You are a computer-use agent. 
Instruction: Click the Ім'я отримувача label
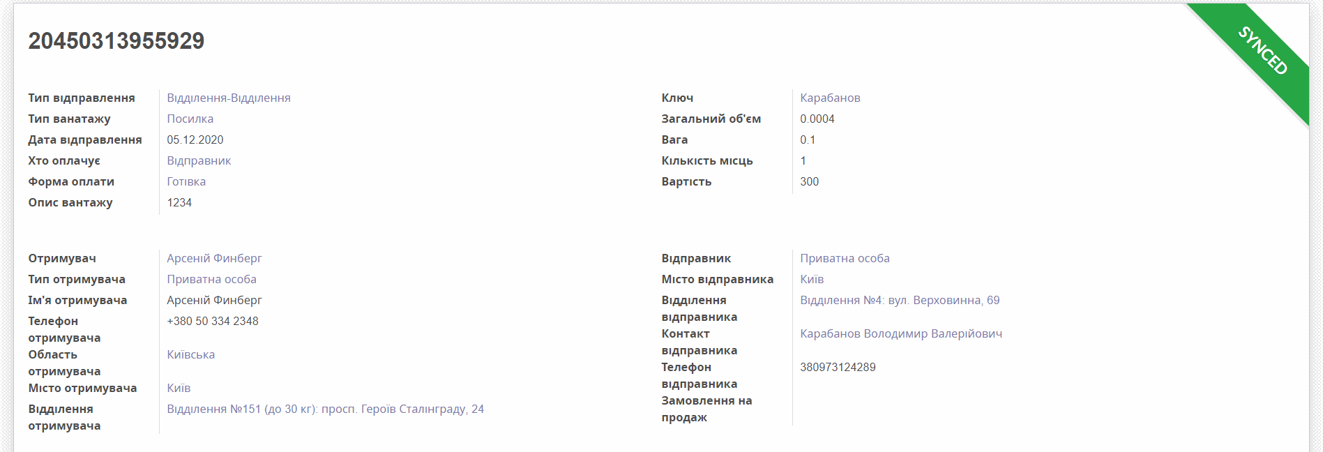point(77,300)
